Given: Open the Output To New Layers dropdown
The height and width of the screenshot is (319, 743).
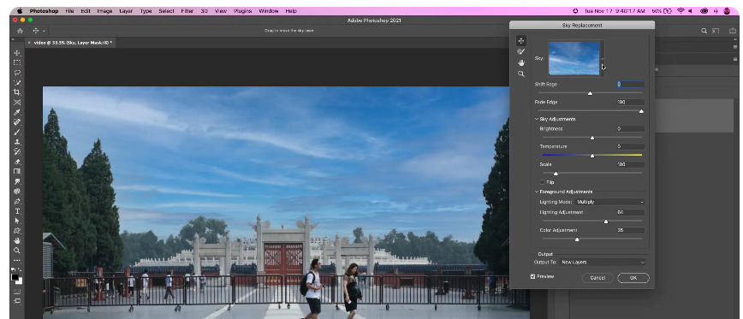Looking at the screenshot, I should coord(603,263).
